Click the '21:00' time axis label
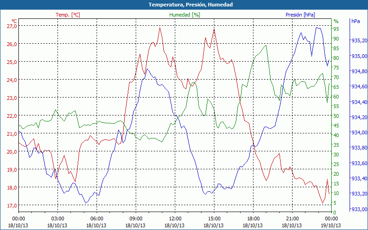Screen dimensions: 368x230 coord(292,219)
